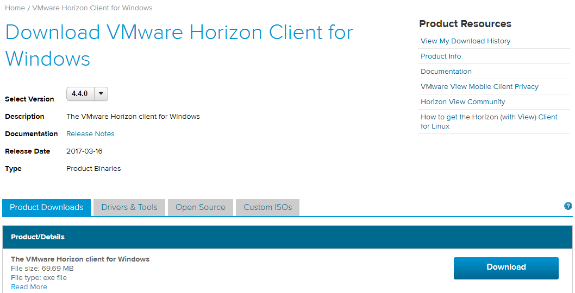The width and height of the screenshot is (575, 293).
Task: Switch to the Product Downloads tab
Action: click(47, 207)
